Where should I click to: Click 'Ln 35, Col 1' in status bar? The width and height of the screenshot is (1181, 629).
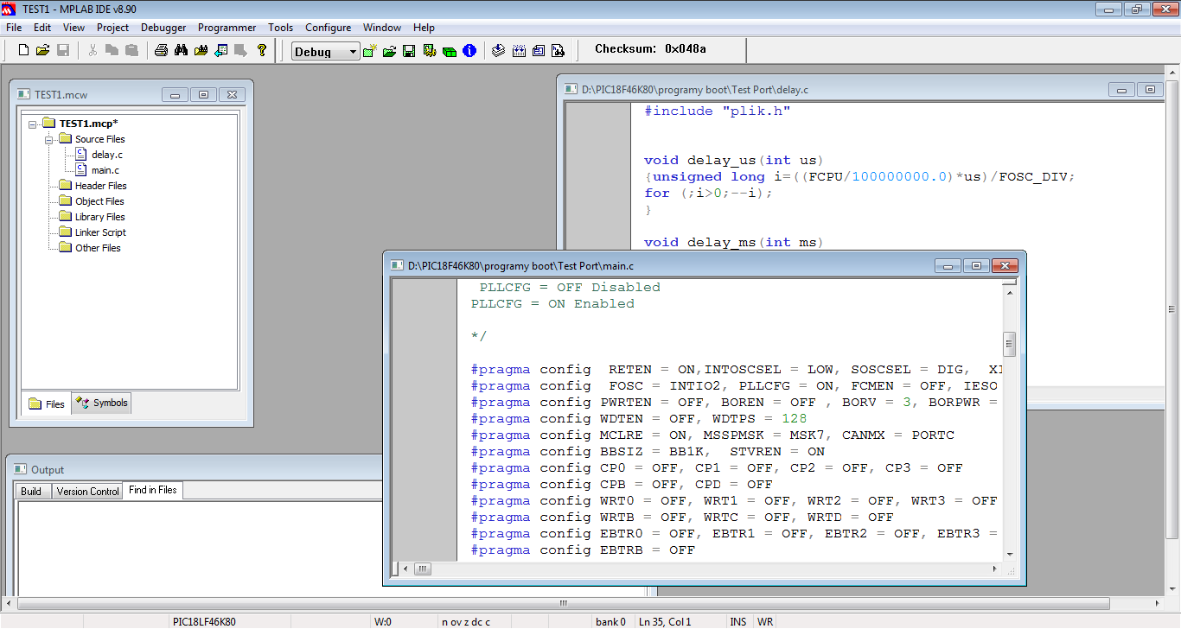pyautogui.click(x=664, y=621)
